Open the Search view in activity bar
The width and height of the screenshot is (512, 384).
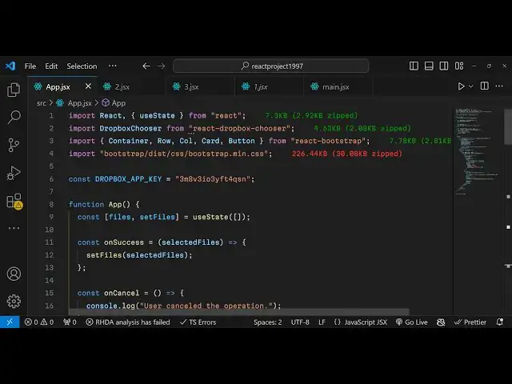(x=14, y=117)
